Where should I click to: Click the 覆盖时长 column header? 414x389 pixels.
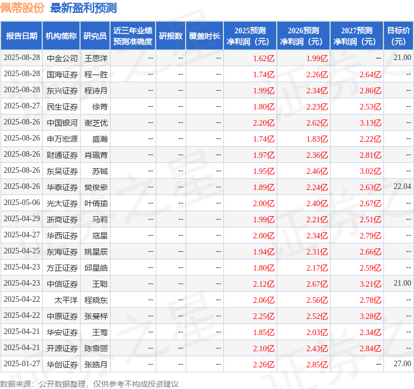click(204, 36)
